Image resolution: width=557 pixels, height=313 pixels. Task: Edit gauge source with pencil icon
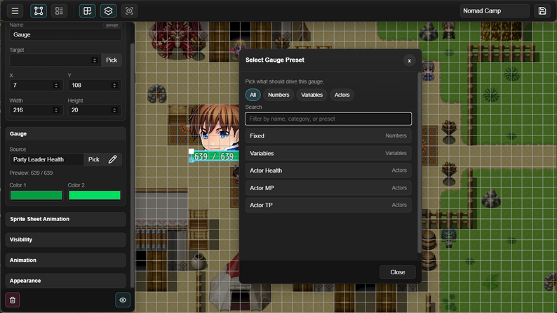(113, 159)
